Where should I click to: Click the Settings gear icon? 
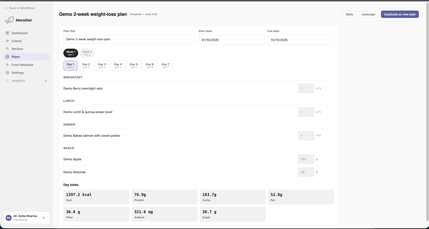click(7, 73)
